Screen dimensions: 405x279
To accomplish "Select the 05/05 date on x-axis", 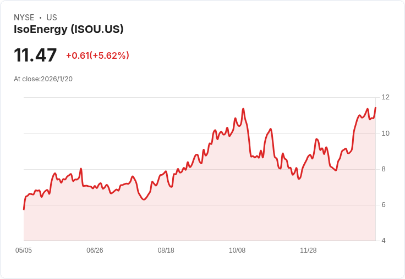I will point(24,250).
